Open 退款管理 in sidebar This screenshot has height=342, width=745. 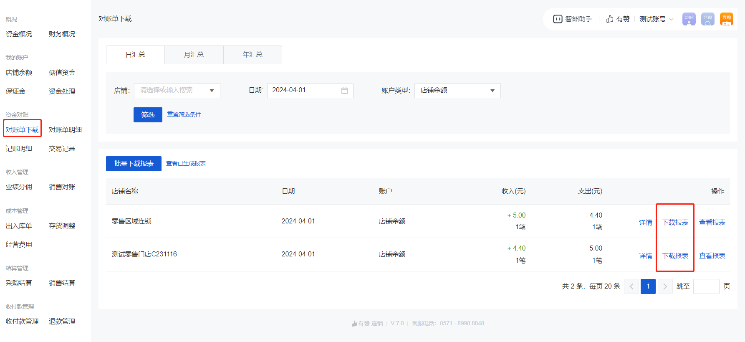[62, 322]
